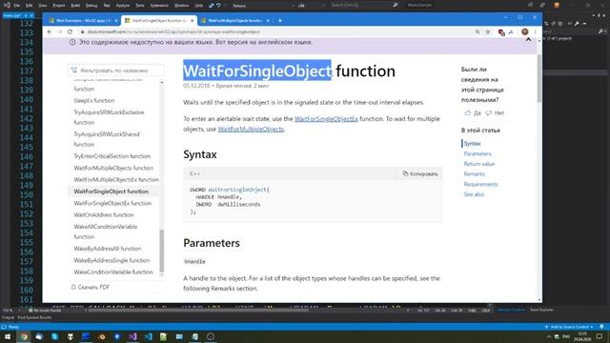The height and width of the screenshot is (343, 610).
Task: Copy code with the Копировать button
Action: (x=420, y=173)
